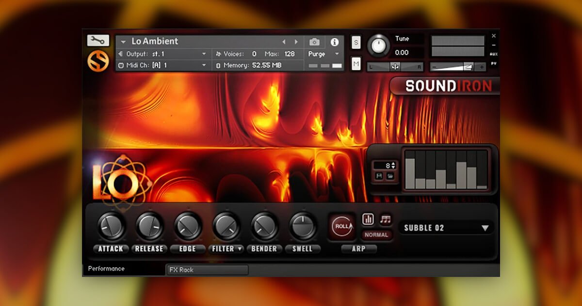Toggle the ROLL arpeggiator button
582x306 pixels.
(x=341, y=226)
